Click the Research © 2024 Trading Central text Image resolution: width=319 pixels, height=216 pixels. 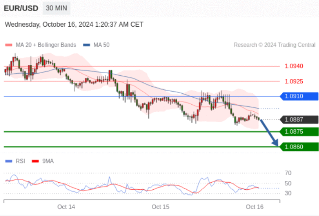[274, 45]
